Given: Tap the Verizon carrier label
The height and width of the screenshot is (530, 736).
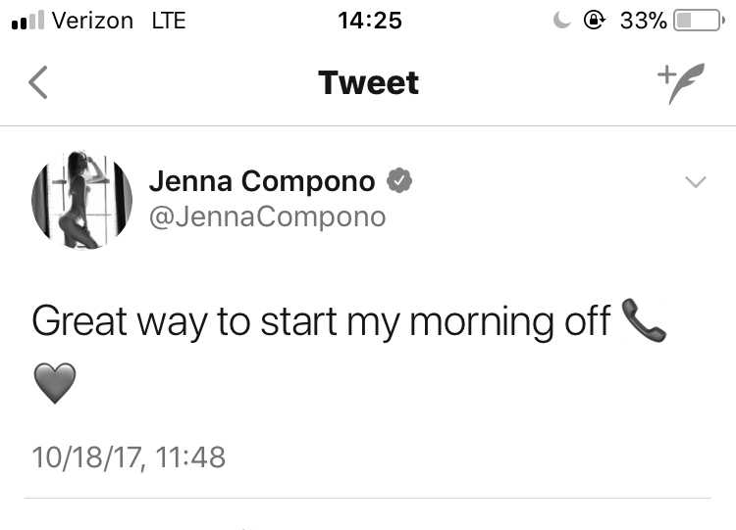Looking at the screenshot, I should point(92,21).
